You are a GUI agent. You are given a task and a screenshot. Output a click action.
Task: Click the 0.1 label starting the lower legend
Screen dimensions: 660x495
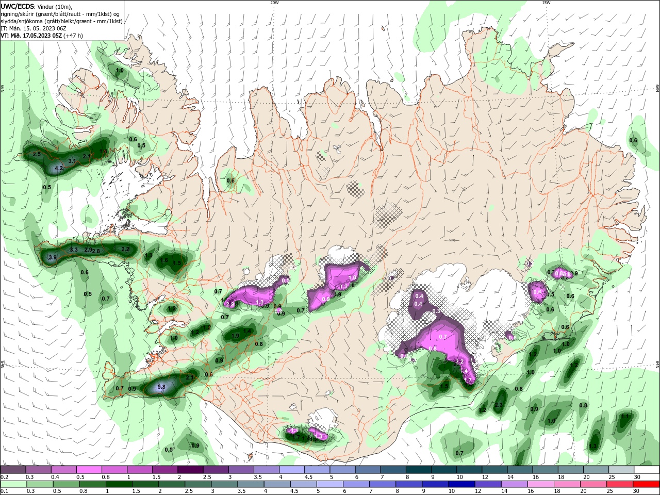point(4,491)
